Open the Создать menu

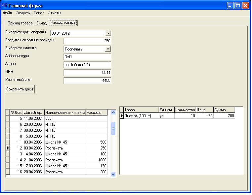(23, 13)
